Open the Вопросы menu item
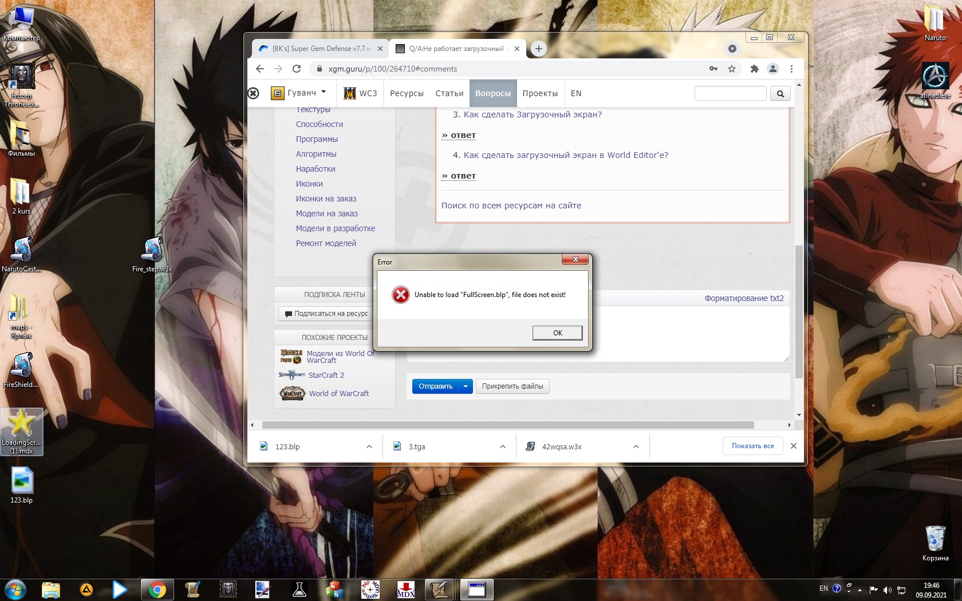 pyautogui.click(x=493, y=93)
